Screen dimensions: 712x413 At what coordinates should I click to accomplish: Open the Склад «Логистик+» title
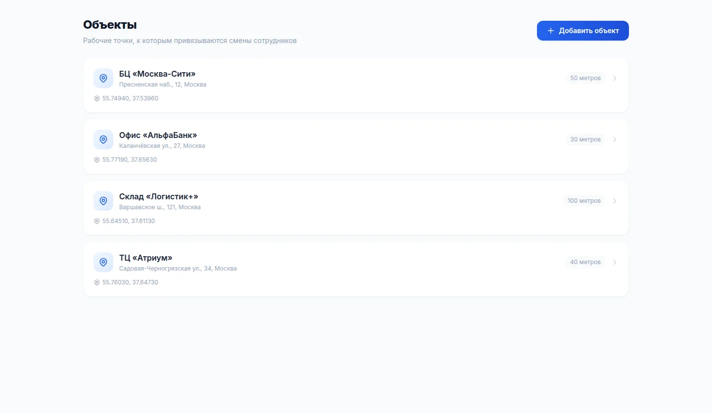pyautogui.click(x=159, y=196)
